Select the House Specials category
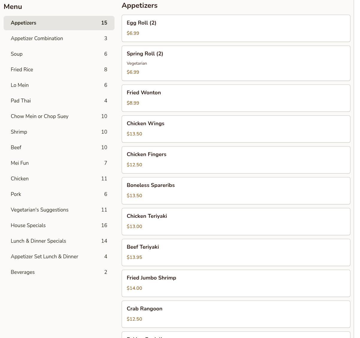The image size is (360, 338). [59, 225]
